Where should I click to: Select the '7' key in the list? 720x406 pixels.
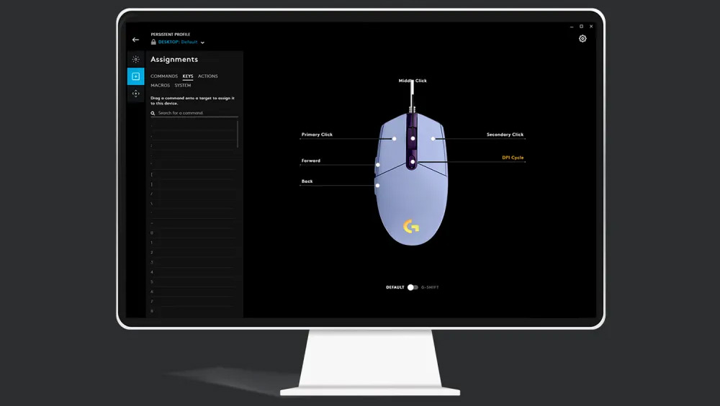(193, 302)
